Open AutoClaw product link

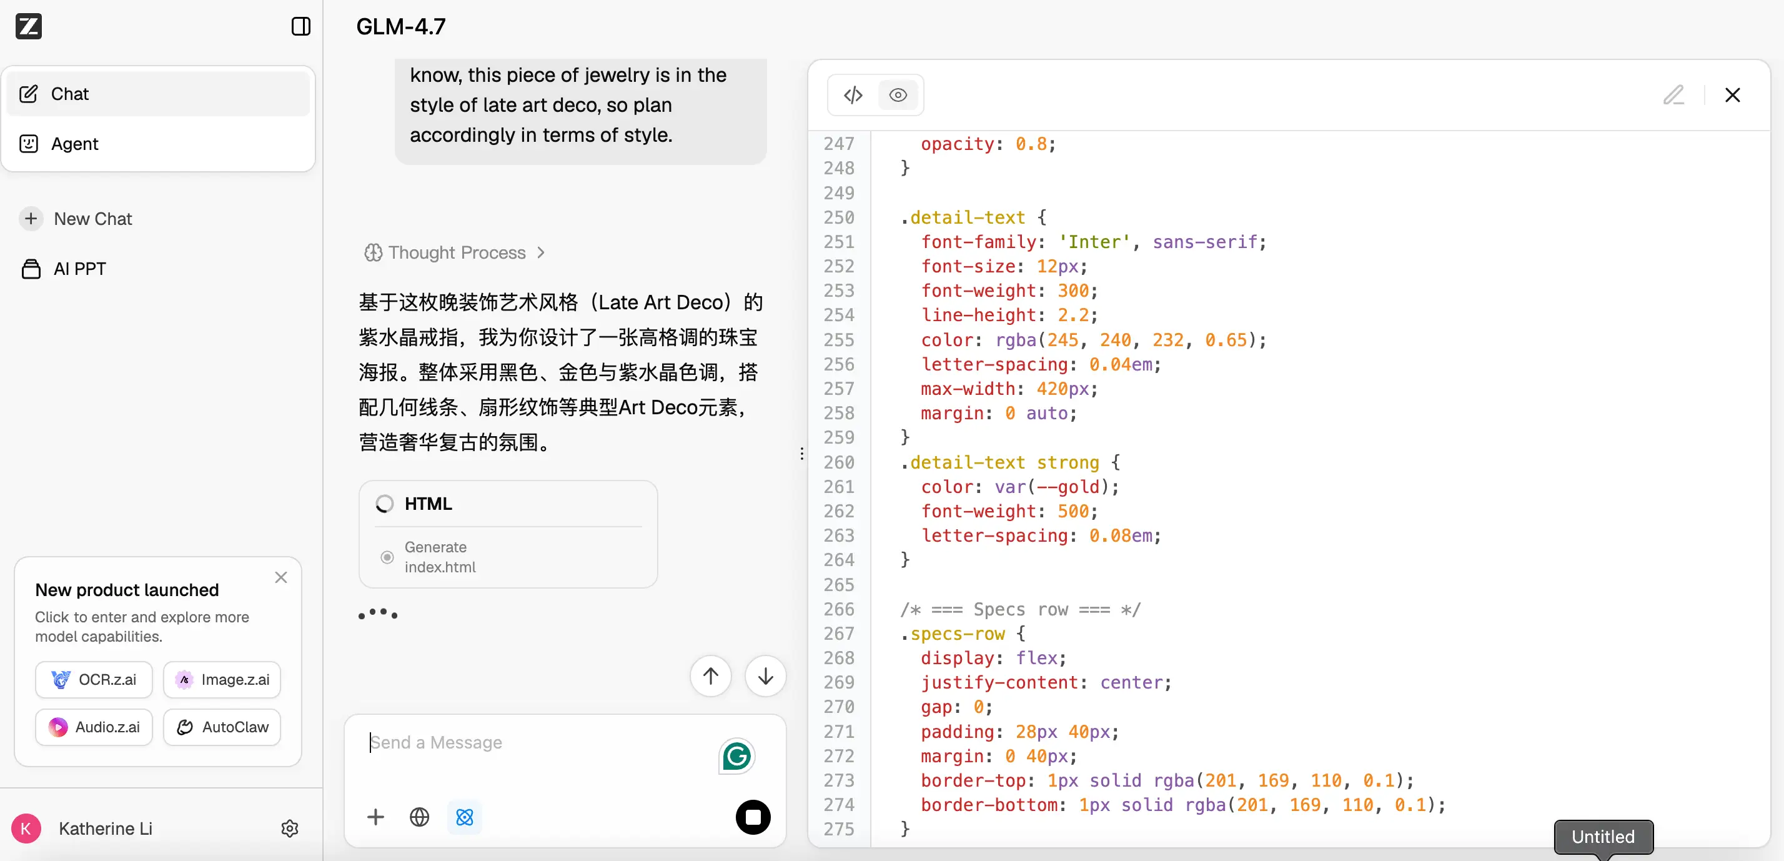(222, 727)
